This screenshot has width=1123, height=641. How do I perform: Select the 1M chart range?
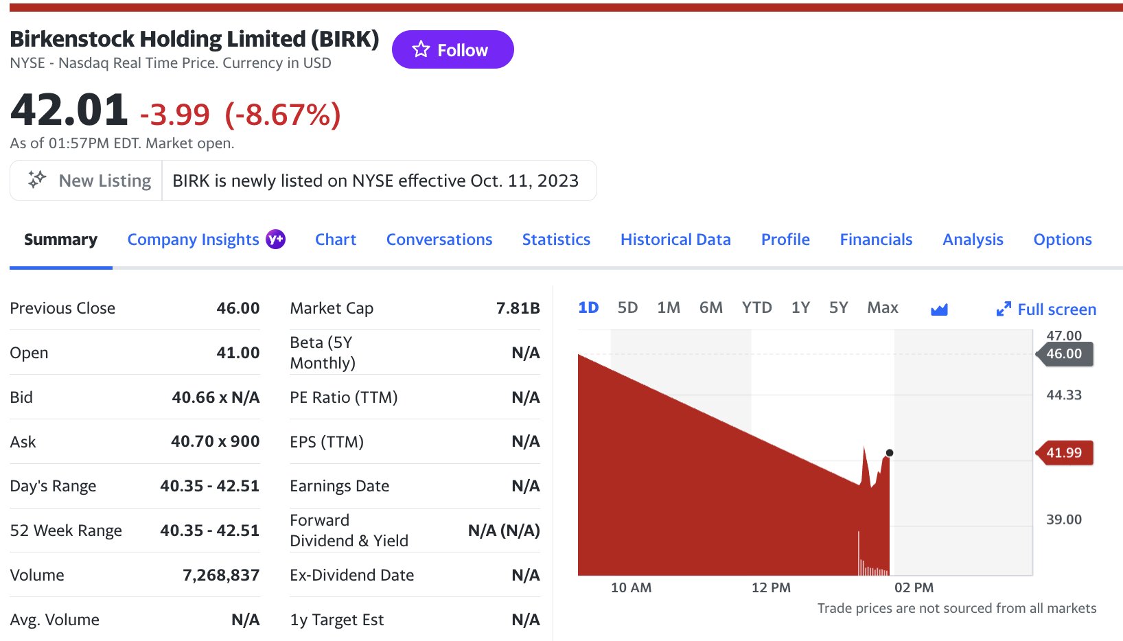(669, 307)
